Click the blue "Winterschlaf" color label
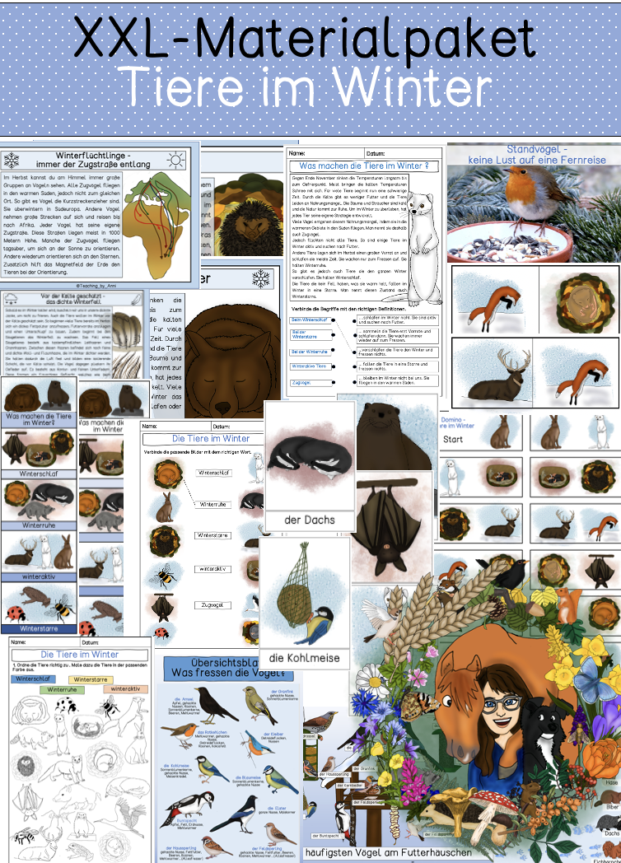The width and height of the screenshot is (621, 863). [33, 679]
